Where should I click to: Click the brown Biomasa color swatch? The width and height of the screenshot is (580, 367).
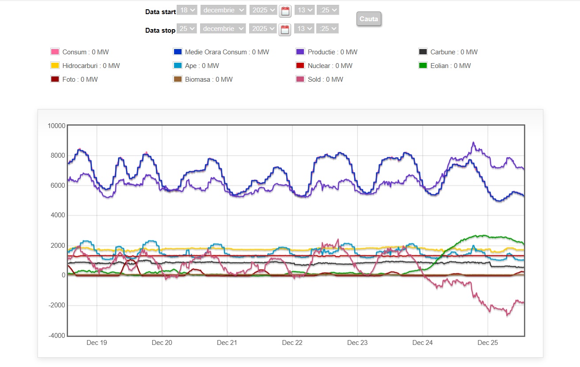(x=178, y=79)
